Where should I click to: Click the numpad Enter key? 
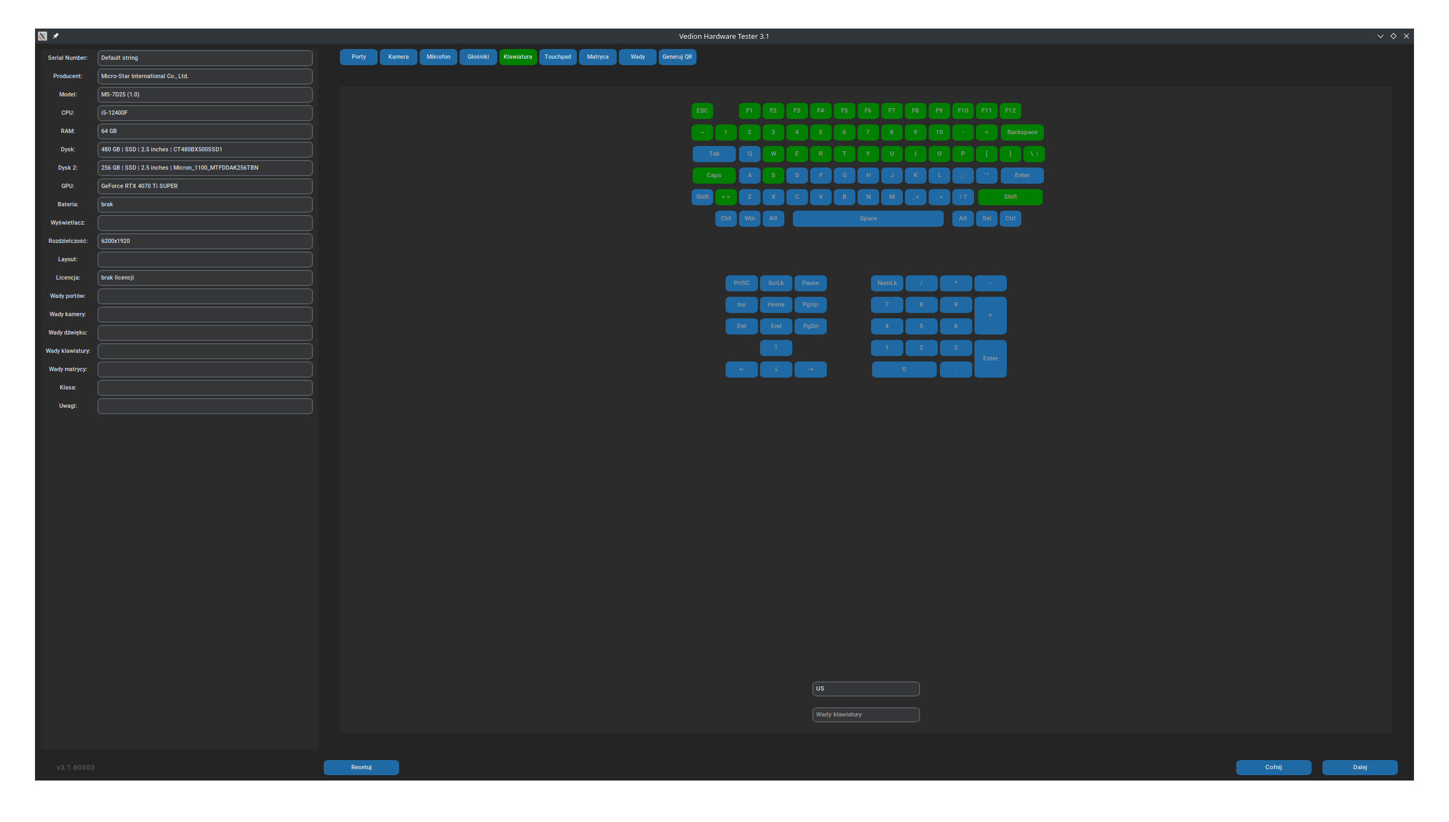[991, 359]
